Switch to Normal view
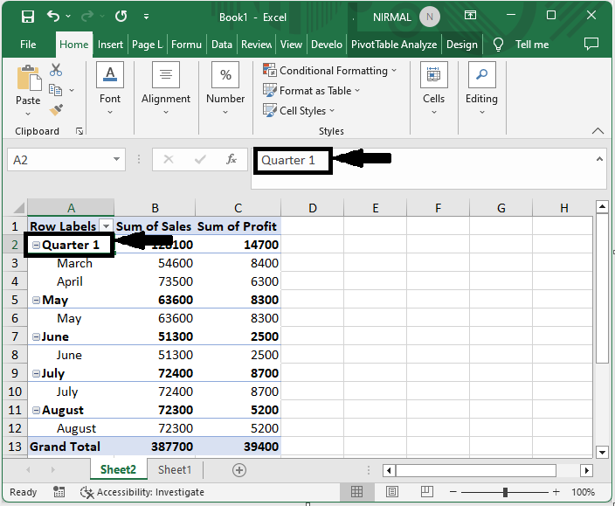615x506 pixels. [356, 492]
